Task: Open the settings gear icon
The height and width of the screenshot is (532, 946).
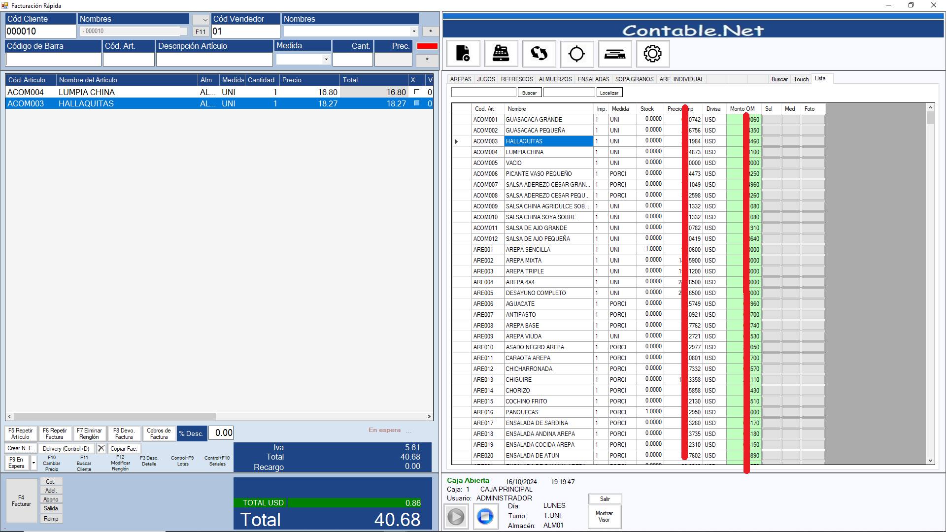Action: (653, 53)
